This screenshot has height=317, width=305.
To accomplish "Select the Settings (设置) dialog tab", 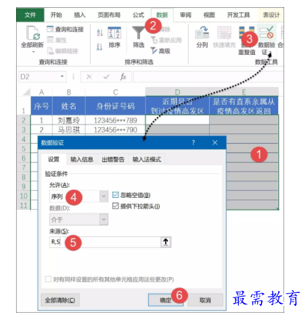I will pyautogui.click(x=54, y=159).
